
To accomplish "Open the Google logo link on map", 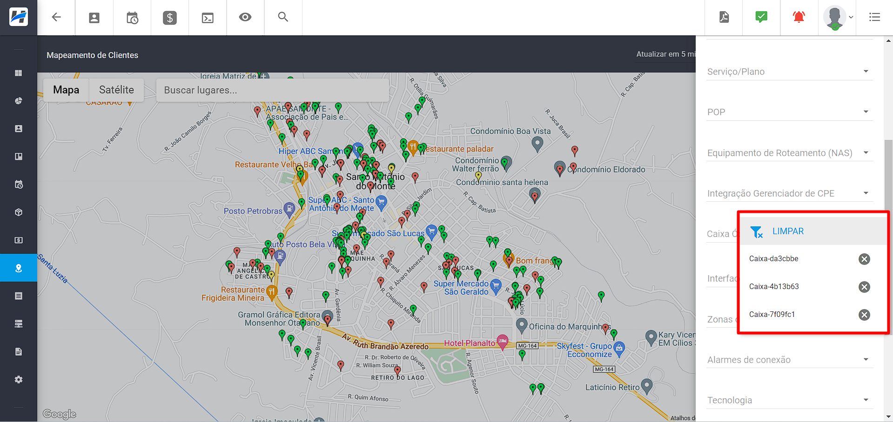I will 59,414.
